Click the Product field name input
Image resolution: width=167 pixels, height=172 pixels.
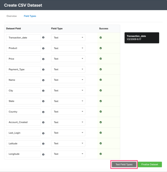[x=23, y=48]
